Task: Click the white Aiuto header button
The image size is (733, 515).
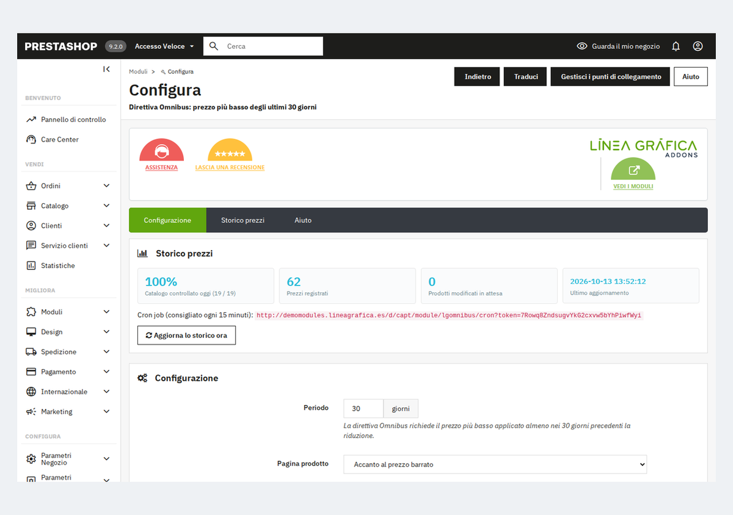Action: pos(691,77)
